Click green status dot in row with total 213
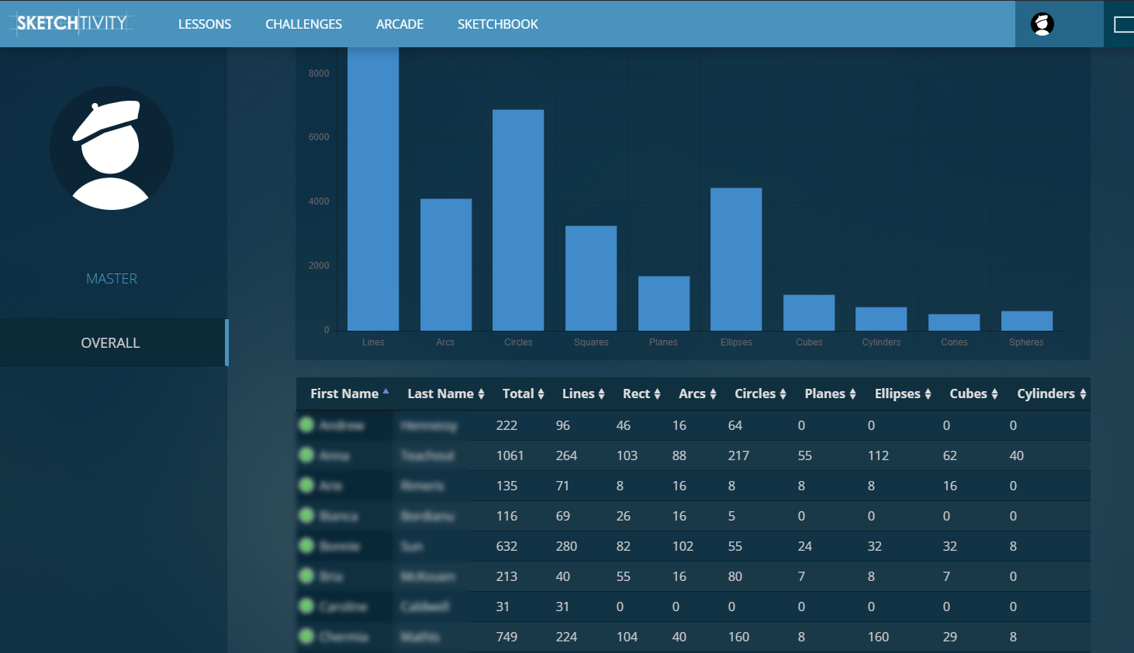 coord(306,576)
